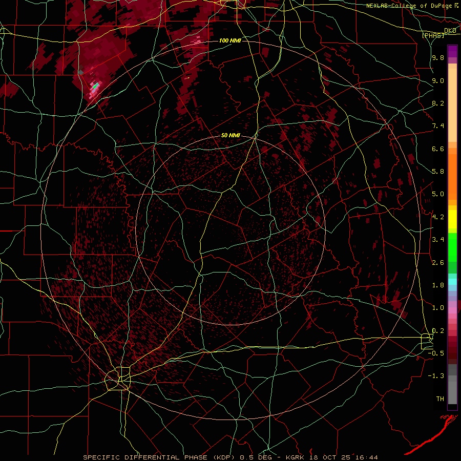The width and height of the screenshot is (461, 461).
Task: Click the "16:44" timestamp
Action: pyautogui.click(x=367, y=457)
